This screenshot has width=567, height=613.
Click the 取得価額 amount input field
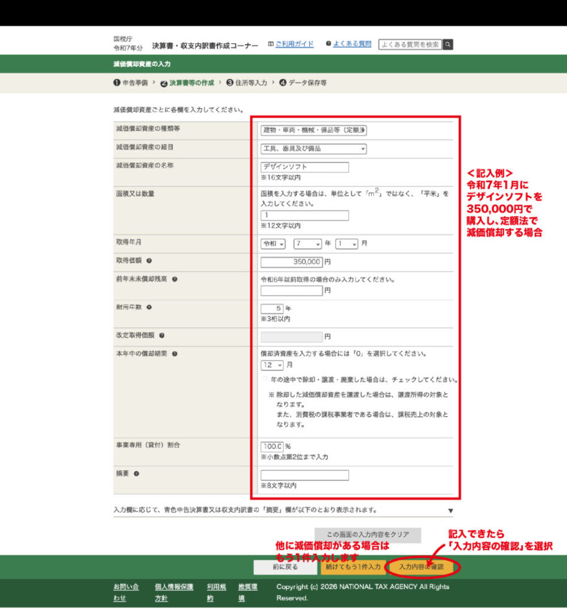click(292, 262)
